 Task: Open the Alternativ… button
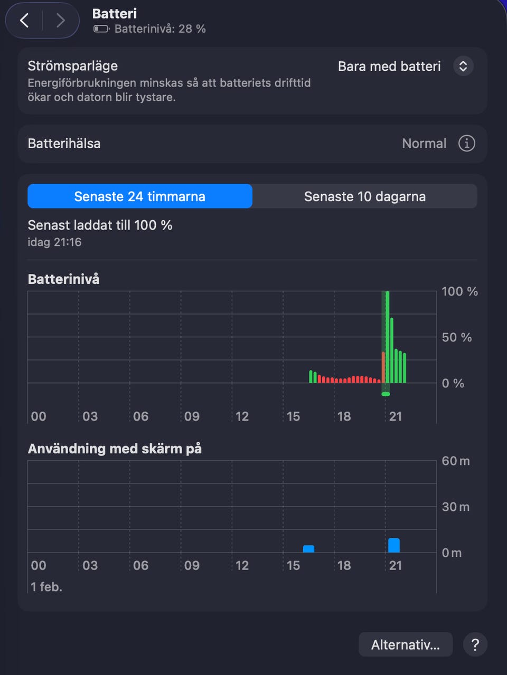(405, 644)
